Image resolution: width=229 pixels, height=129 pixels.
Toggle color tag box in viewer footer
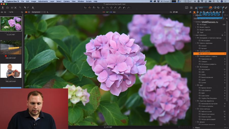click(x=179, y=127)
